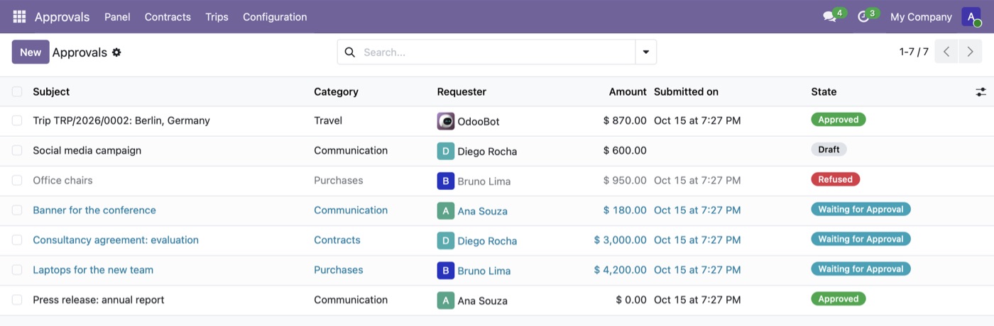Open the Banner for the conference record

(x=94, y=210)
